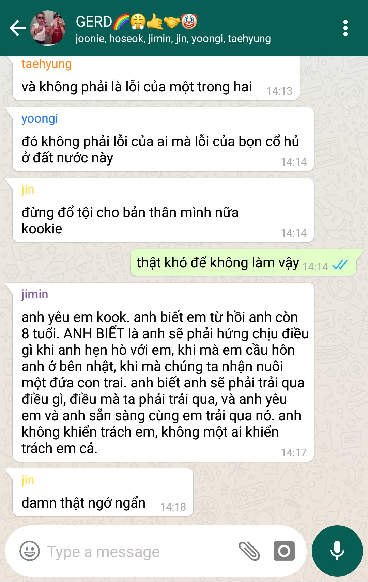This screenshot has width=368, height=582.
Task: Select jimin's long message bubble
Action: point(163,372)
